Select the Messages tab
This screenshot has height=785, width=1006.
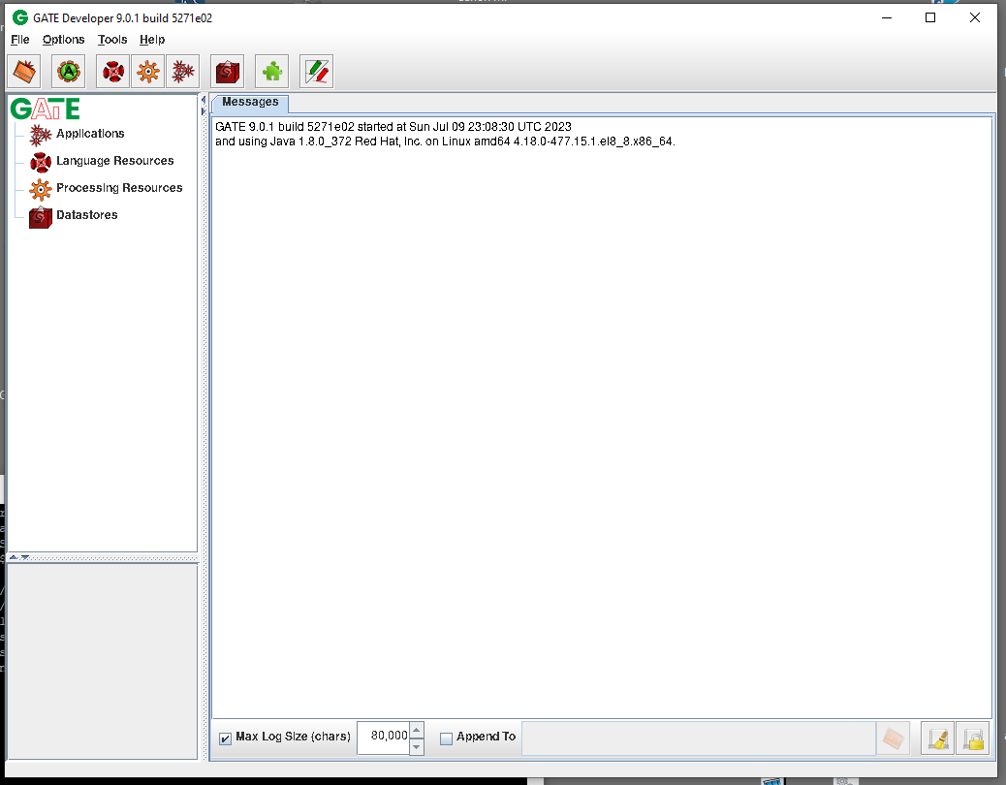pos(250,102)
